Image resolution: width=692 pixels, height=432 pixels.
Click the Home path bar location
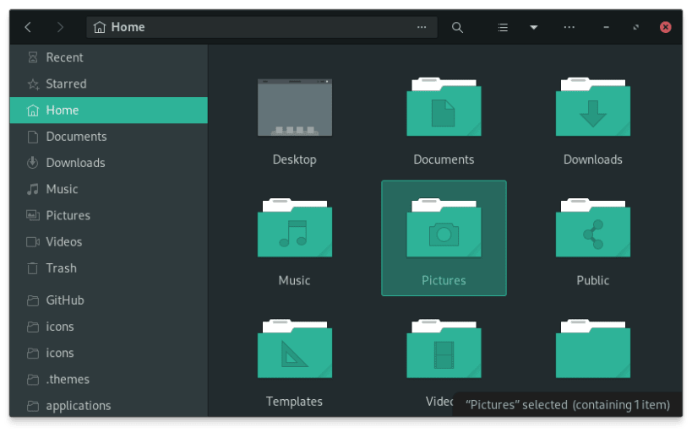[x=119, y=27]
